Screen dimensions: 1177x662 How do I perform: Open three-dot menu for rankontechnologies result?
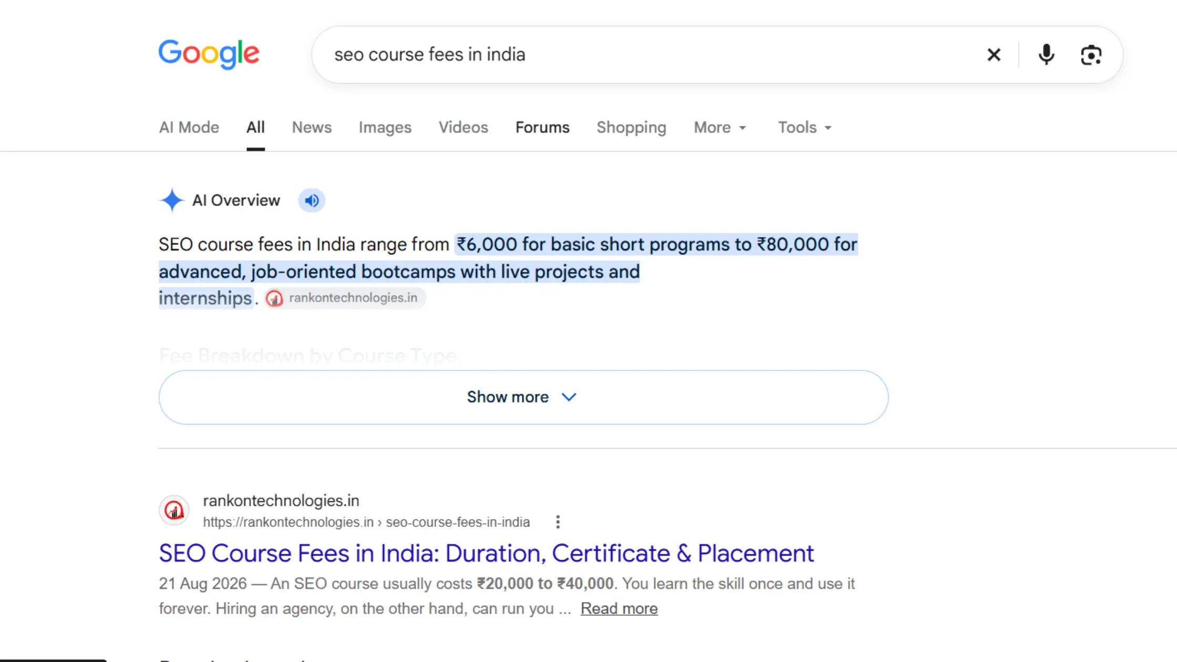point(557,522)
